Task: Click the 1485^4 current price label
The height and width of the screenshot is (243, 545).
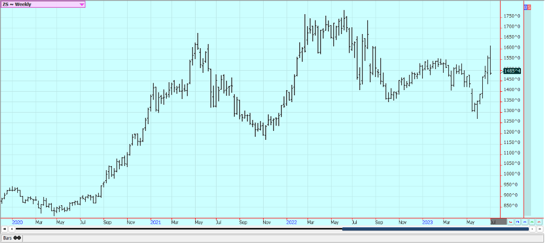Action: click(512, 71)
